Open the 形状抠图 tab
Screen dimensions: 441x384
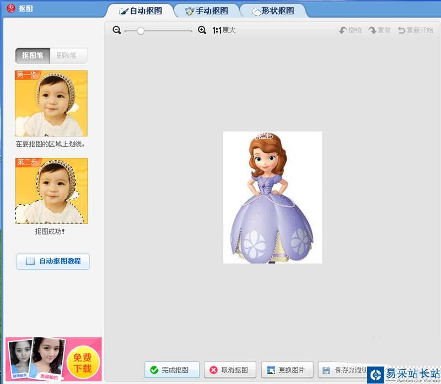(x=273, y=11)
